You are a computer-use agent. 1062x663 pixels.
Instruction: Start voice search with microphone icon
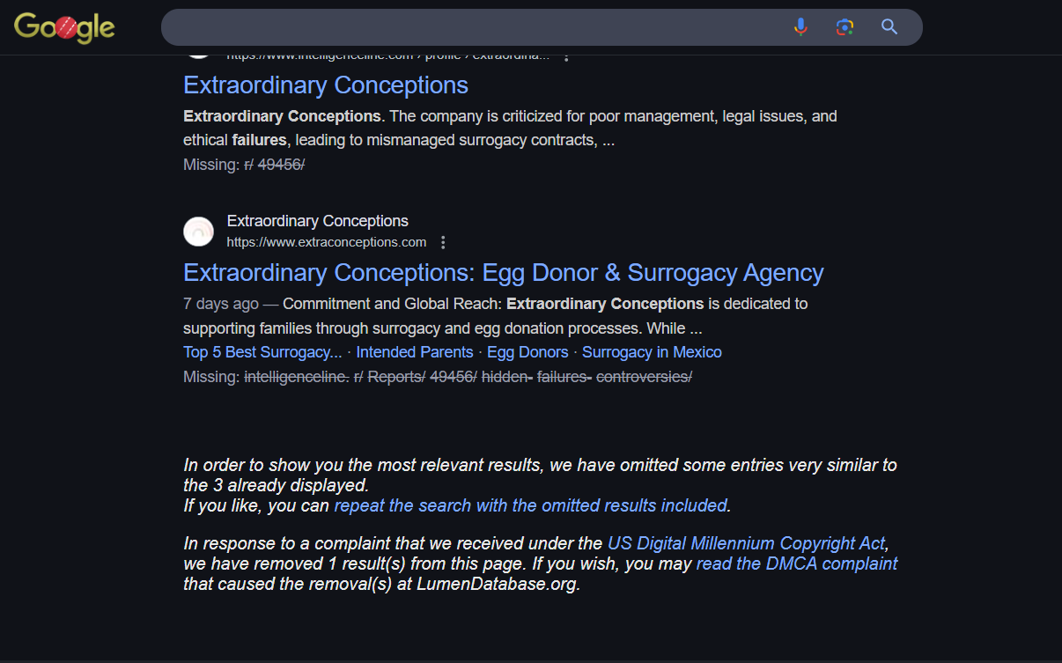pos(800,27)
